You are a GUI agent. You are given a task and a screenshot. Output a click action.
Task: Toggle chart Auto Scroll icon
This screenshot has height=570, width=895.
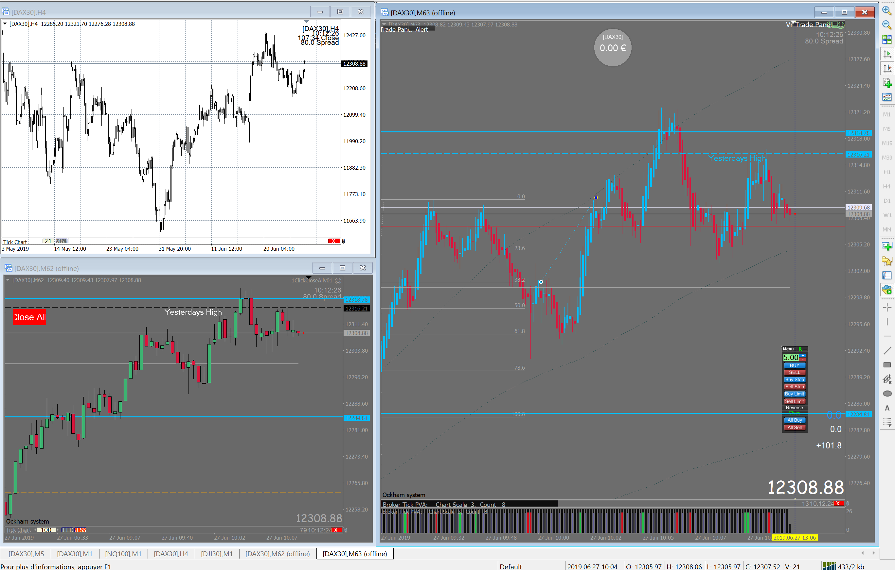click(x=887, y=54)
